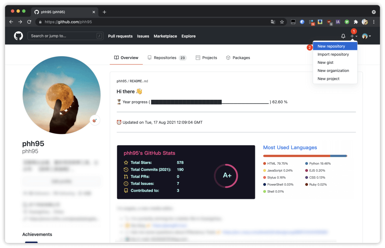Open Issues in header
The width and height of the screenshot is (385, 248).
tap(143, 36)
